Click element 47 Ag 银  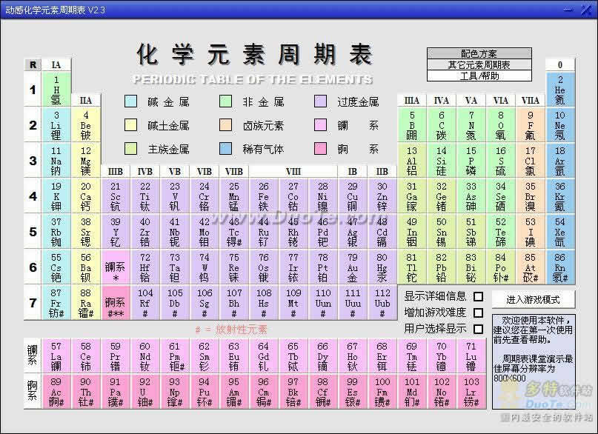353,231
